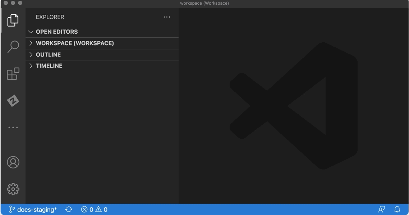Click the EXPLORER panel title
Image resolution: width=409 pixels, height=215 pixels.
click(50, 17)
